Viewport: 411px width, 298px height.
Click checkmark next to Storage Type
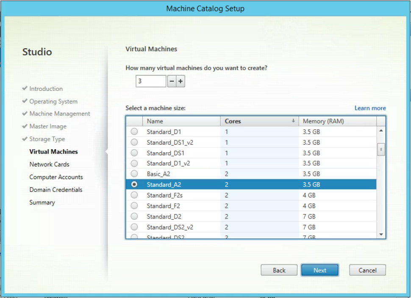tap(25, 139)
